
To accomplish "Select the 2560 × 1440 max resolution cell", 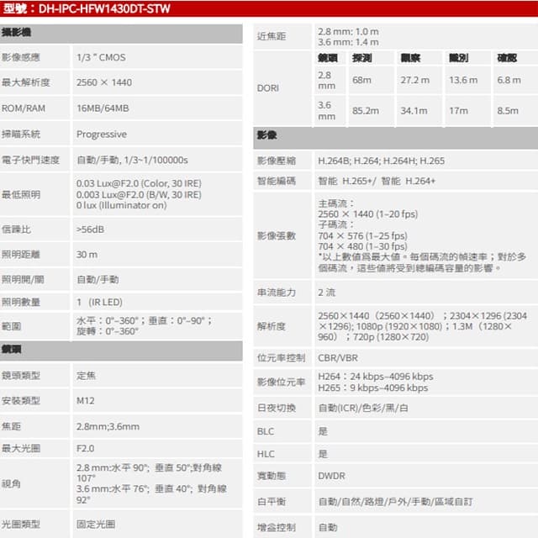I will coord(157,82).
